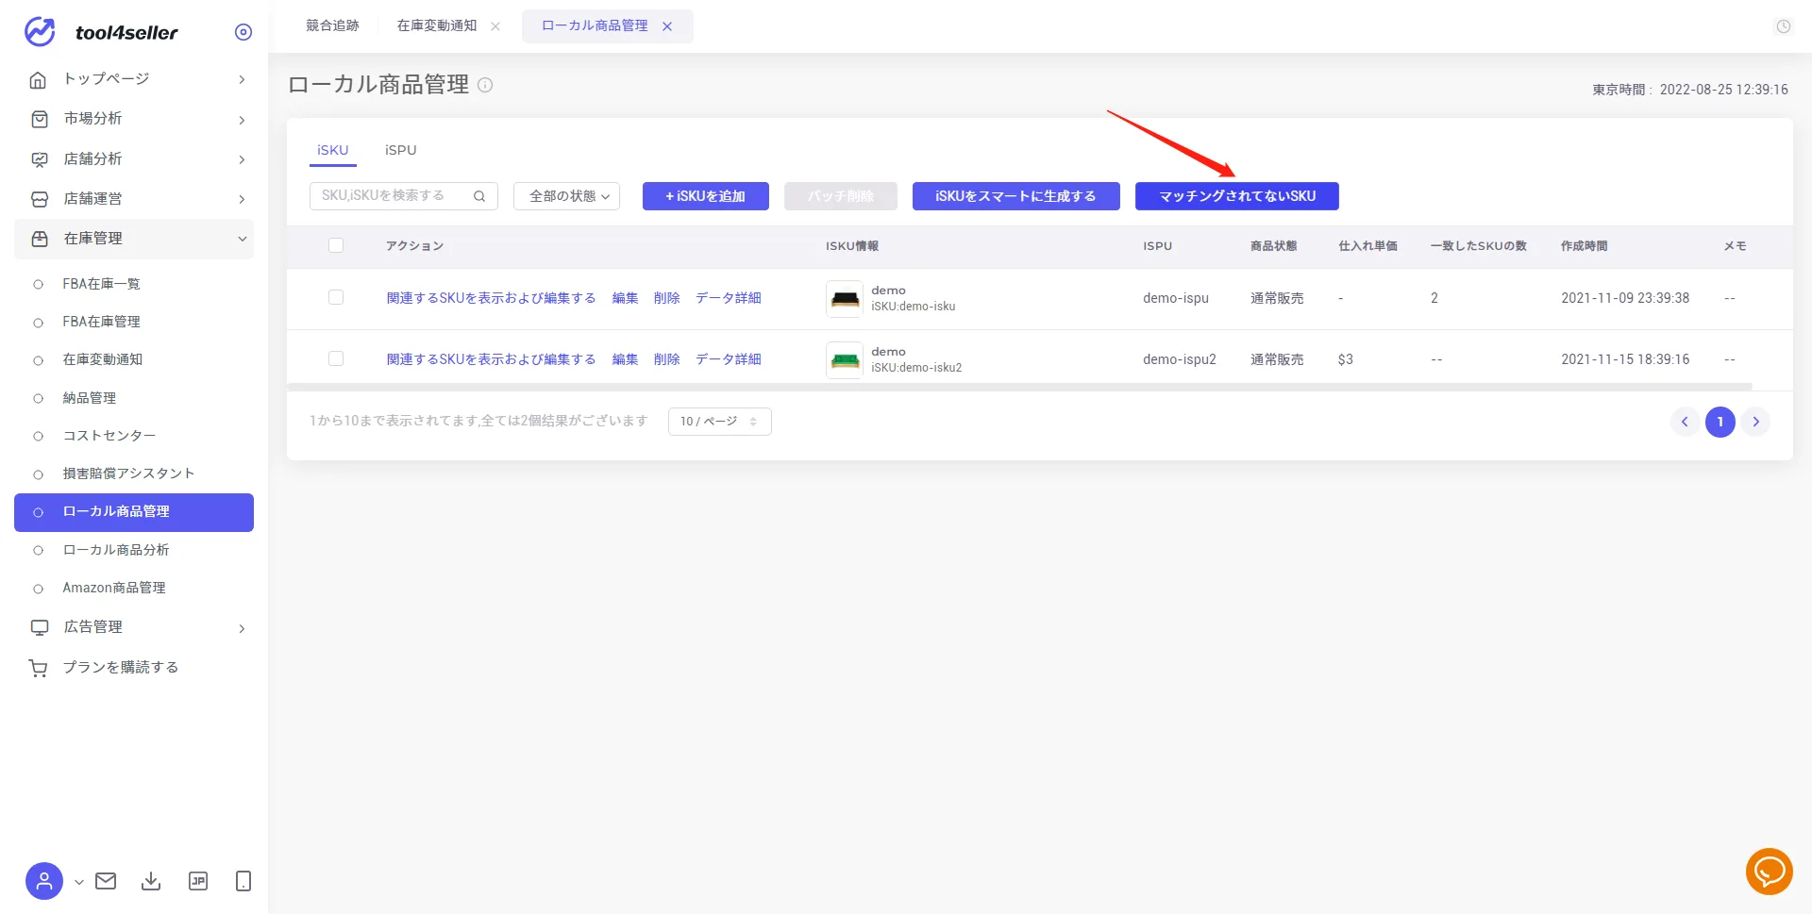Toggle the select-all header checkbox
This screenshot has width=1812, height=914.
tap(336, 245)
